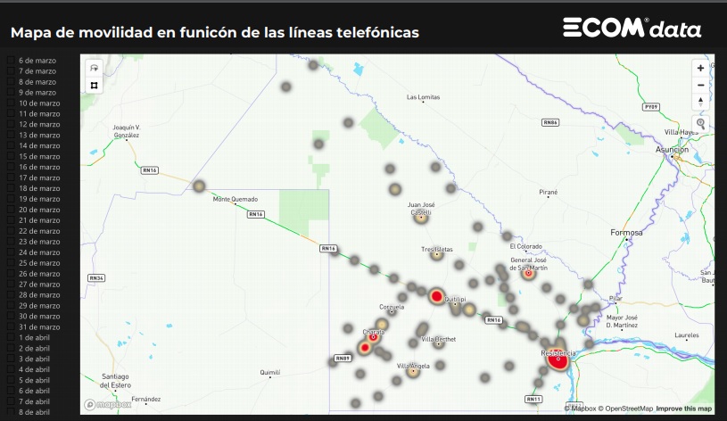Click the Santiago del Estero label
727x421 pixels.
pyautogui.click(x=115, y=381)
